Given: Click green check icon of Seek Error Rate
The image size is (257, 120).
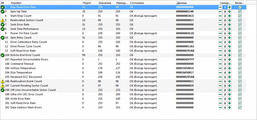Looking at the screenshot, I should coord(3,25).
